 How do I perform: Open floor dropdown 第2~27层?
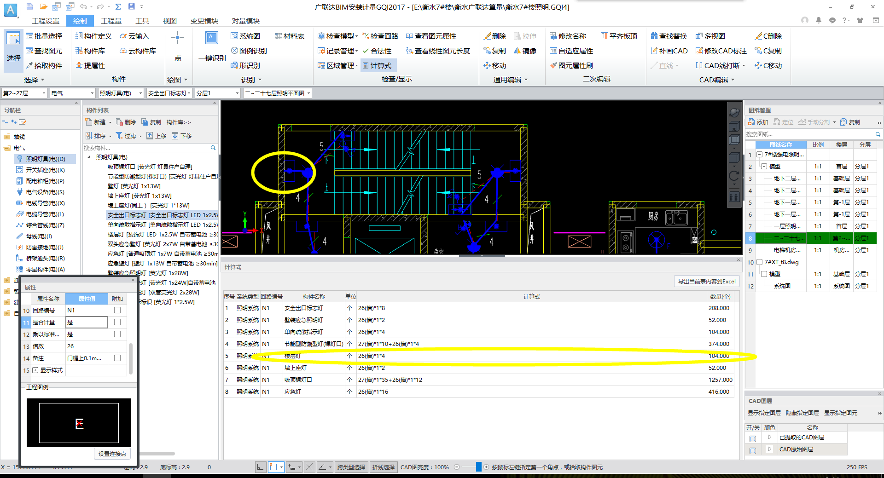pos(24,93)
